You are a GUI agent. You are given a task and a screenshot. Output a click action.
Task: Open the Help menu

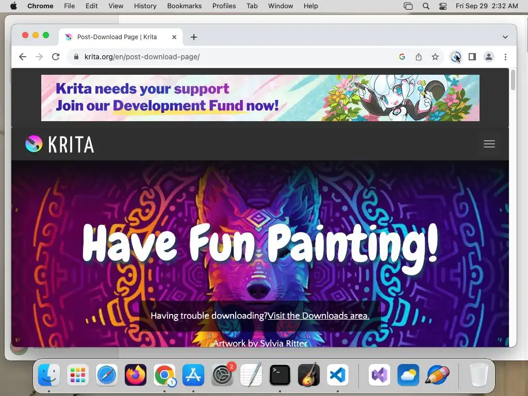point(310,6)
